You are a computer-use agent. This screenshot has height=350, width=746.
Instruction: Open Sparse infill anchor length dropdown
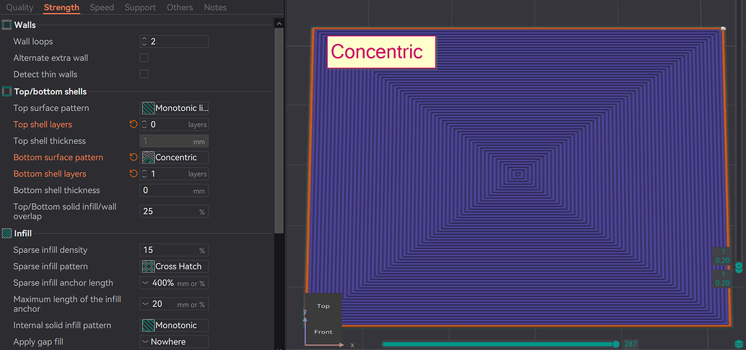(x=174, y=283)
